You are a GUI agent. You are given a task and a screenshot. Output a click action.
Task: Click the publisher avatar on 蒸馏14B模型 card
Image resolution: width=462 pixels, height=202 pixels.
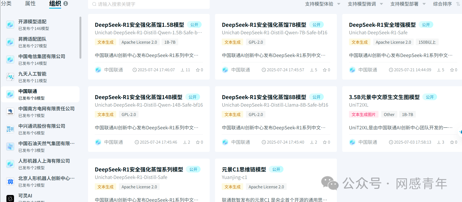click(x=98, y=142)
